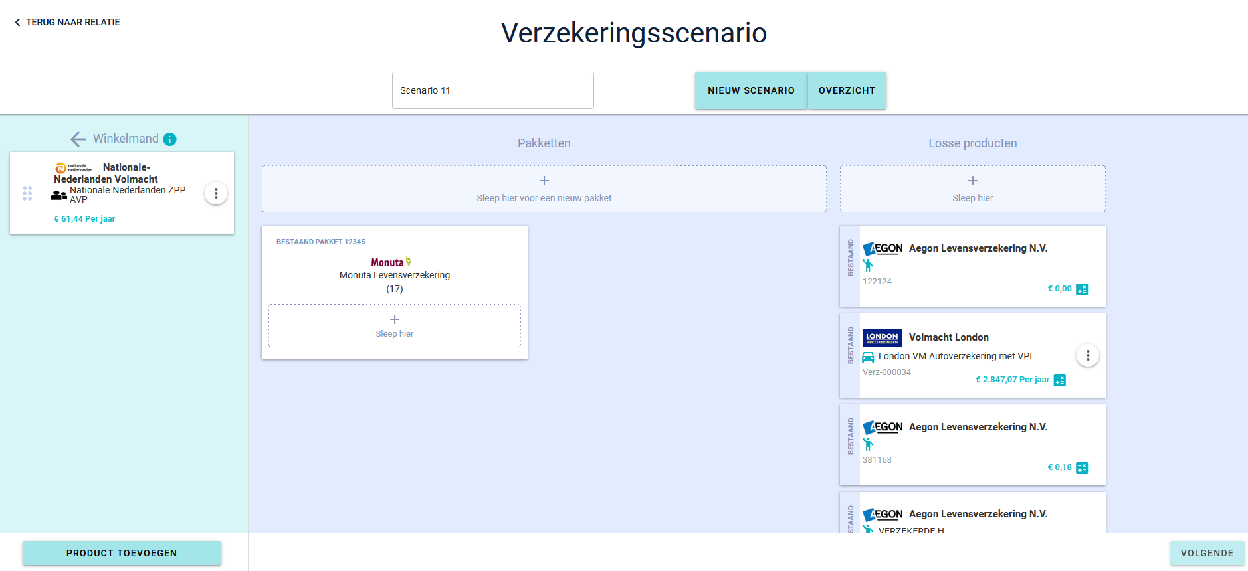
Task: Show Winkelmand info tooltip icon
Action: pyautogui.click(x=170, y=139)
